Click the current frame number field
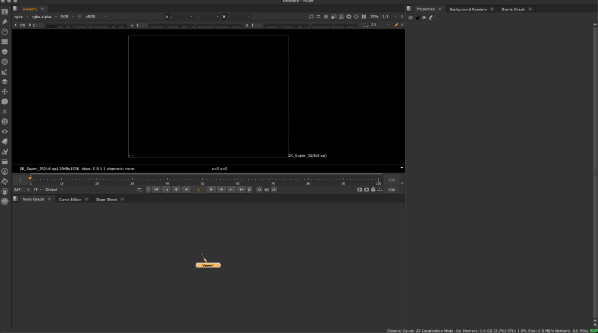598x333 pixels. pos(199,190)
